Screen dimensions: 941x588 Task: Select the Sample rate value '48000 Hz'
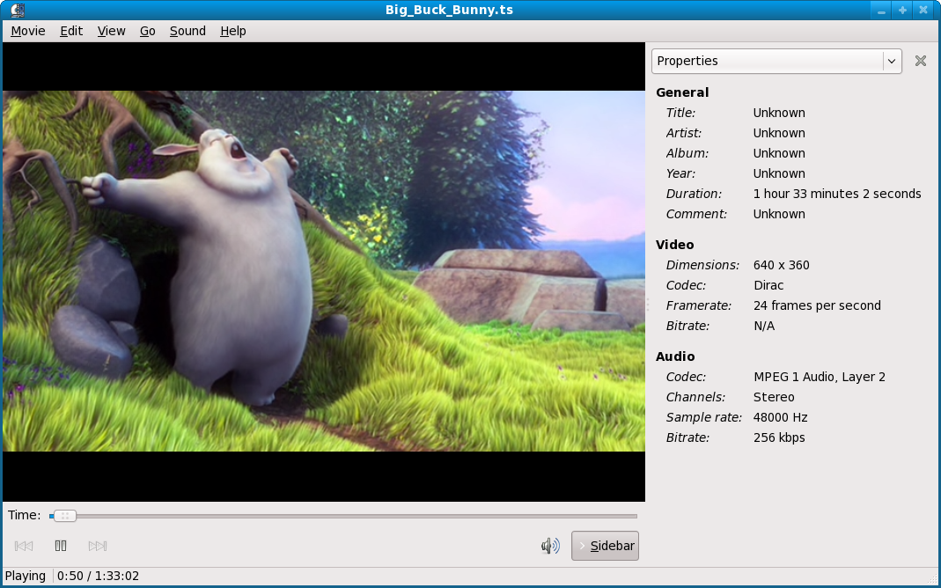(781, 417)
